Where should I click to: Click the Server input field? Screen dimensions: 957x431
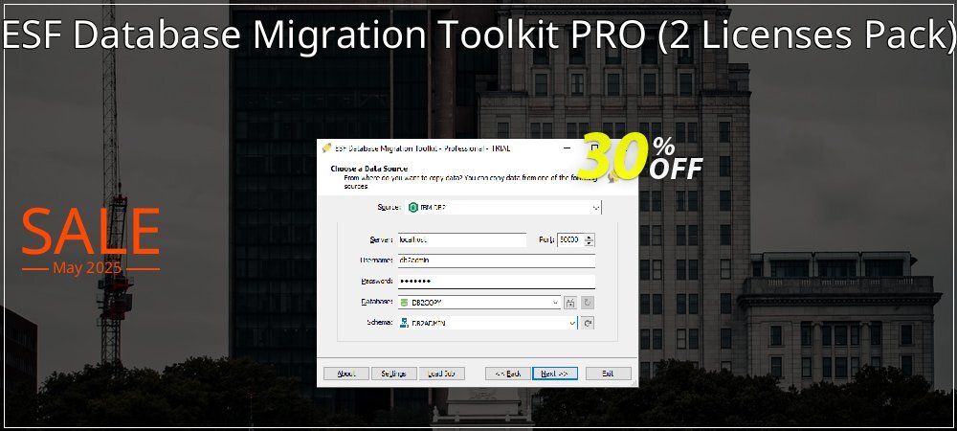pos(462,239)
